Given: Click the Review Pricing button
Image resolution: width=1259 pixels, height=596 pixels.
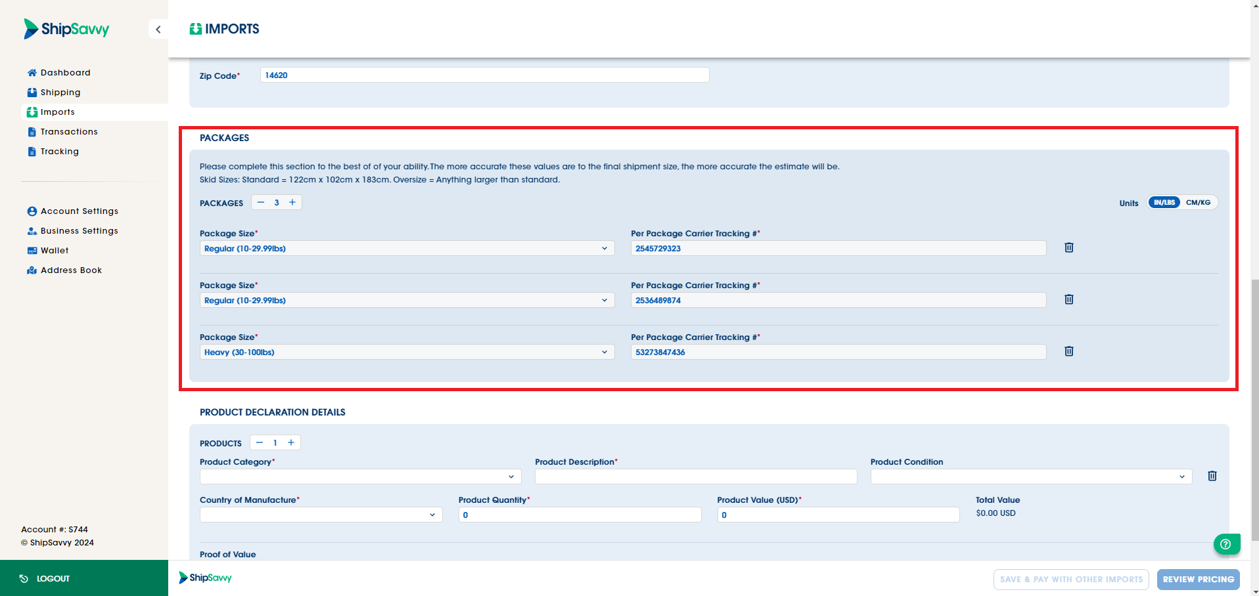Looking at the screenshot, I should [x=1199, y=580].
